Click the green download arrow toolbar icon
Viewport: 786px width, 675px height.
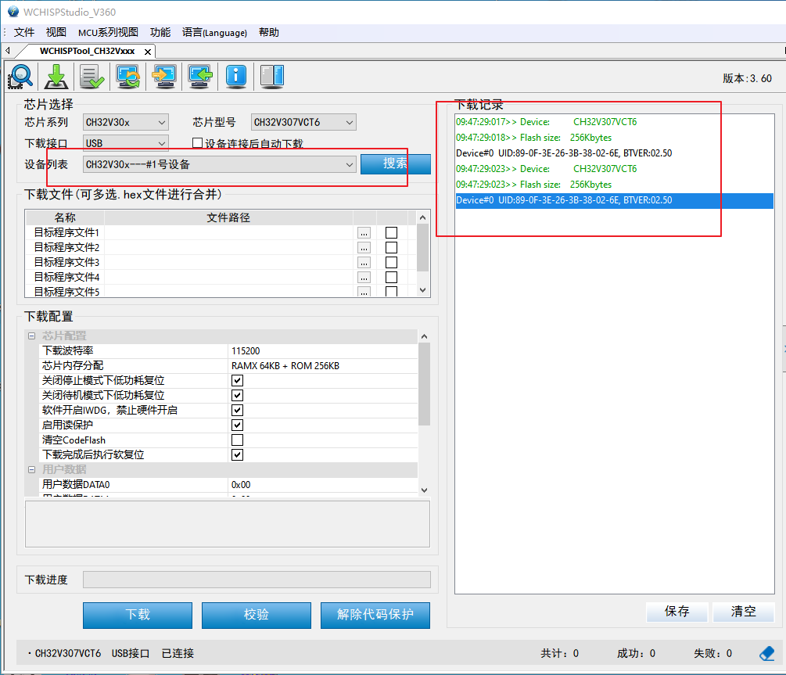tap(55, 76)
